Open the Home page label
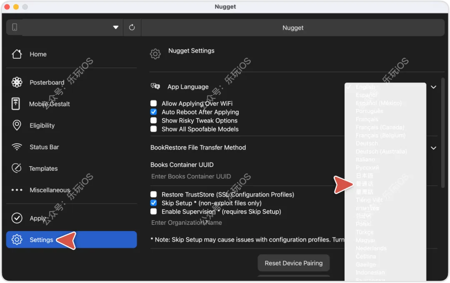The image size is (450, 283). click(x=38, y=54)
